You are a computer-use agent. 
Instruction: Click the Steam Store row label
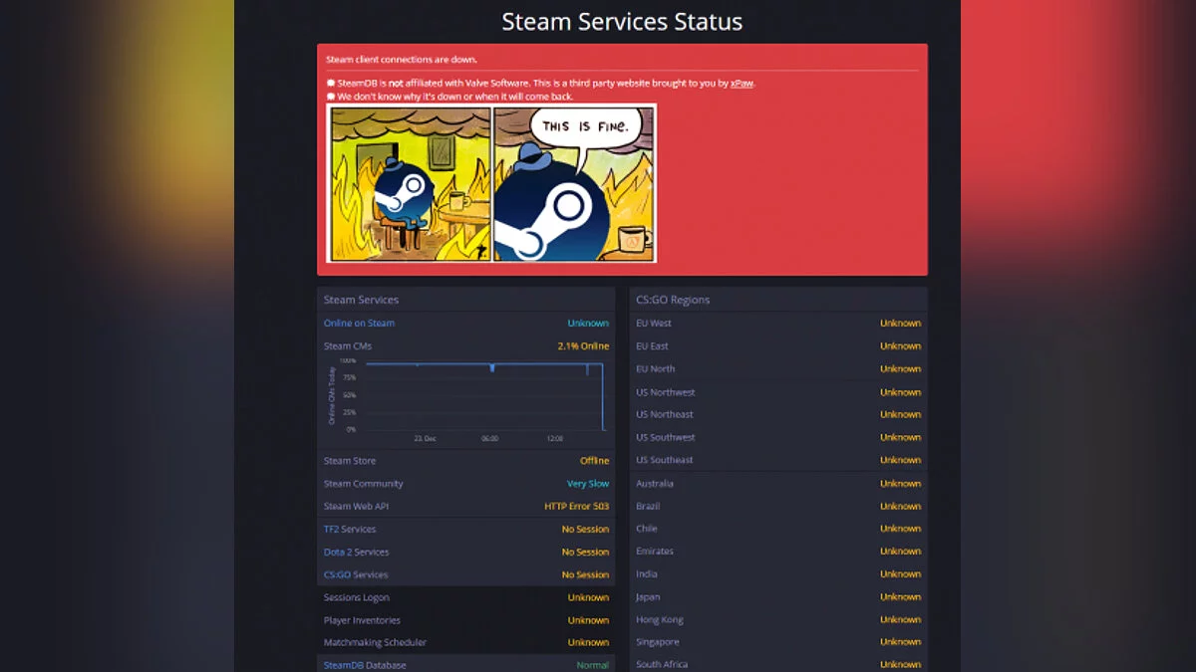[351, 461]
